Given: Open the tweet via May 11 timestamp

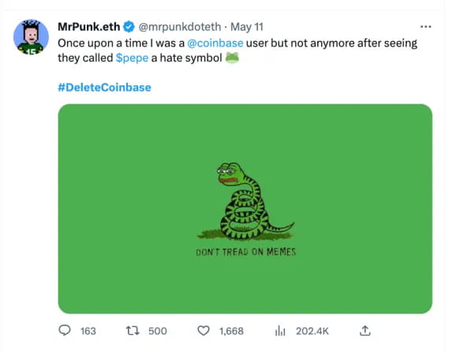Looking at the screenshot, I should 247,27.
